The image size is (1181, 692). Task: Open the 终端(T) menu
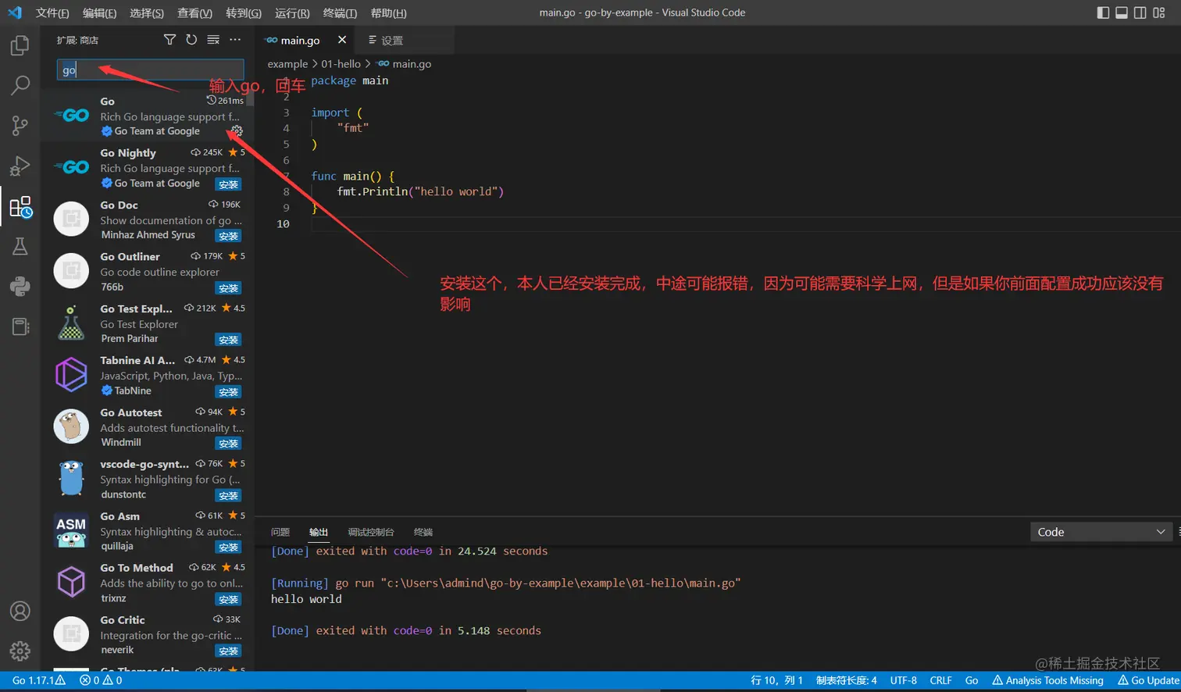pyautogui.click(x=340, y=12)
